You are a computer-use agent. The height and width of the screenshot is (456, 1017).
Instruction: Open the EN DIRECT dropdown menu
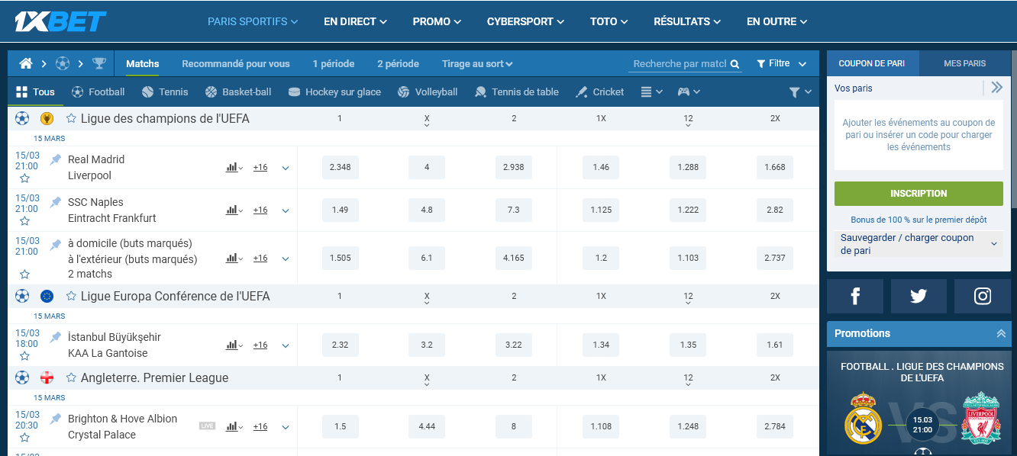click(x=355, y=21)
